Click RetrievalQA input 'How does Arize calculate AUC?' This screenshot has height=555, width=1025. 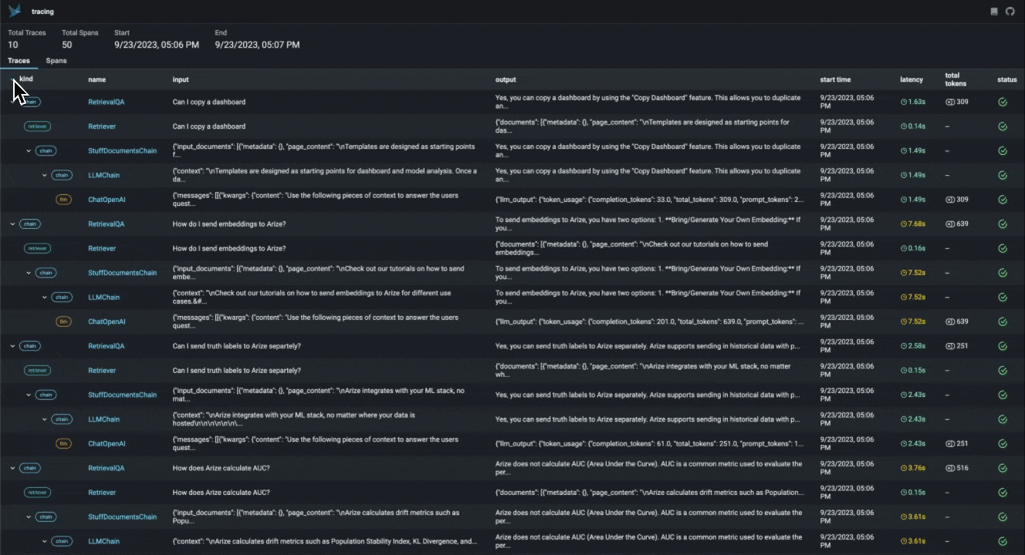coord(221,468)
